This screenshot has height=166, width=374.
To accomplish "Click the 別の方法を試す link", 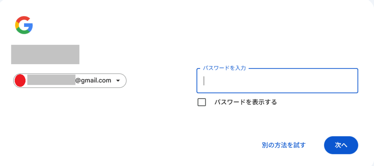I will pyautogui.click(x=283, y=145).
